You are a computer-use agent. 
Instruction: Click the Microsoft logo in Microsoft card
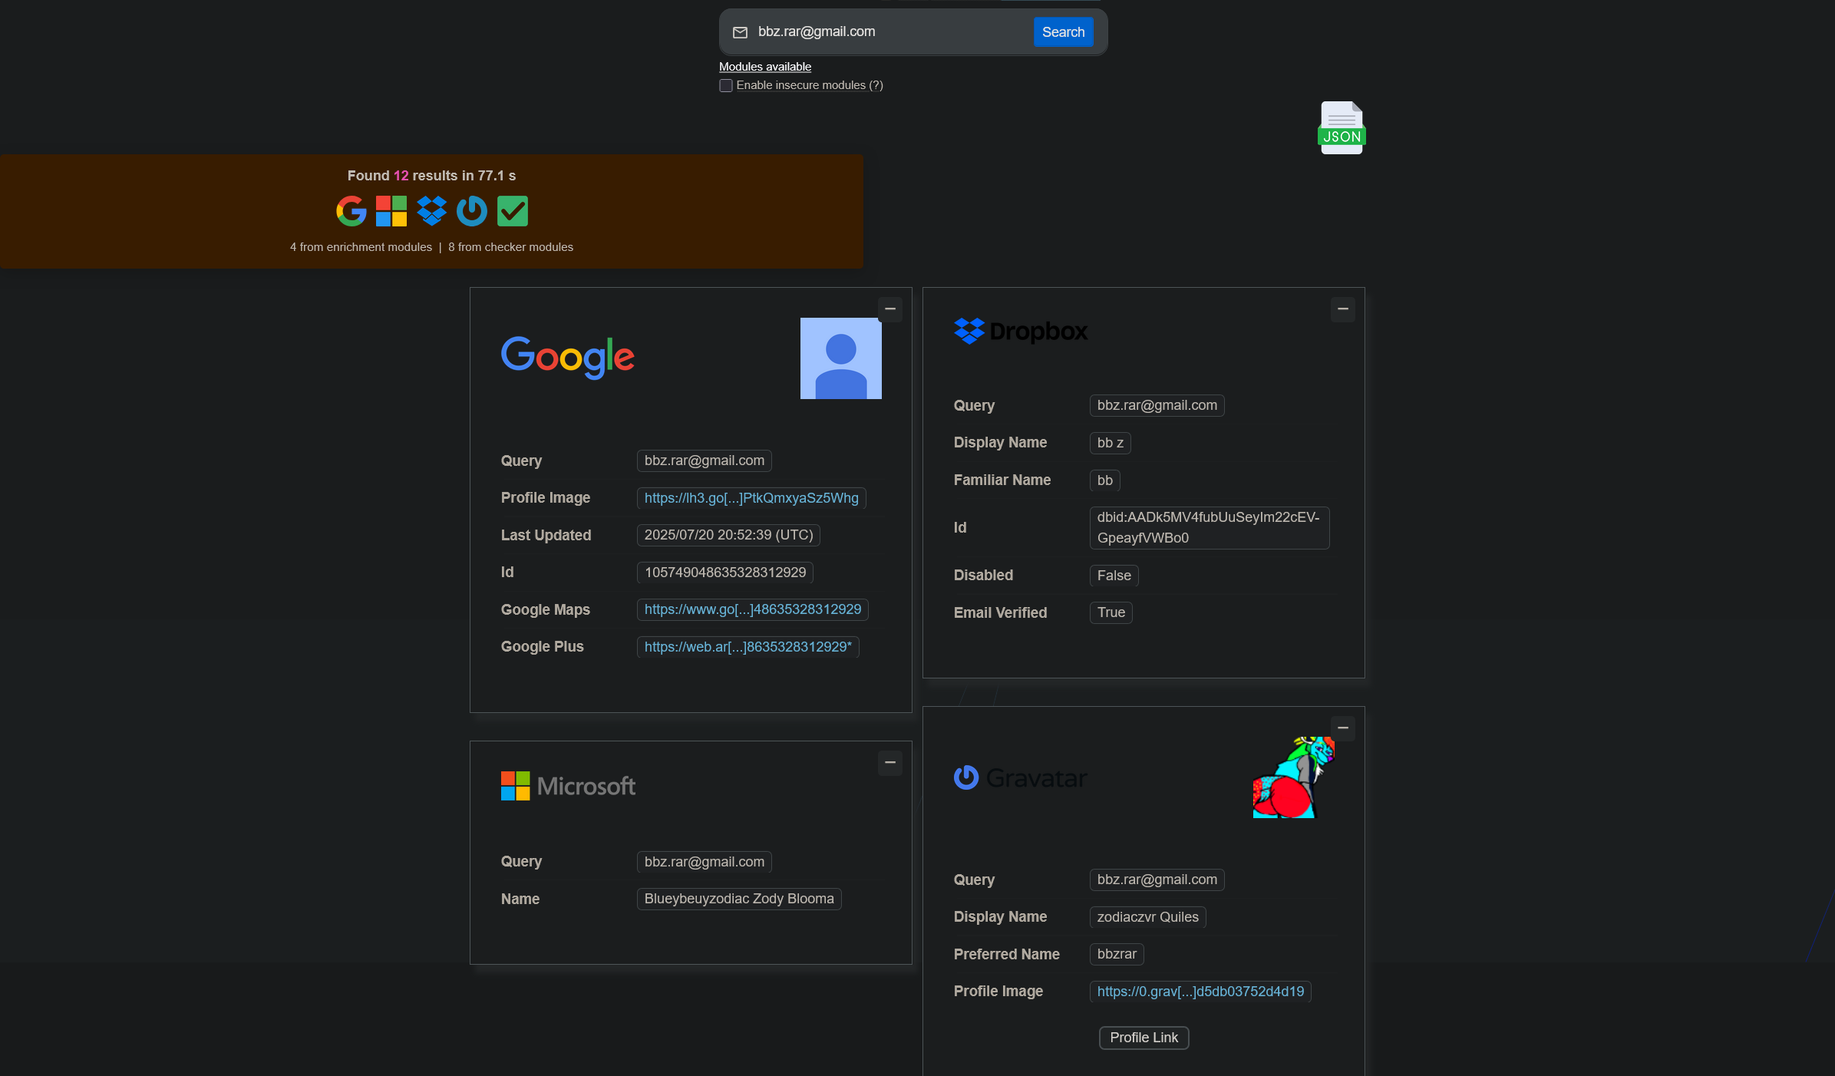pos(568,786)
